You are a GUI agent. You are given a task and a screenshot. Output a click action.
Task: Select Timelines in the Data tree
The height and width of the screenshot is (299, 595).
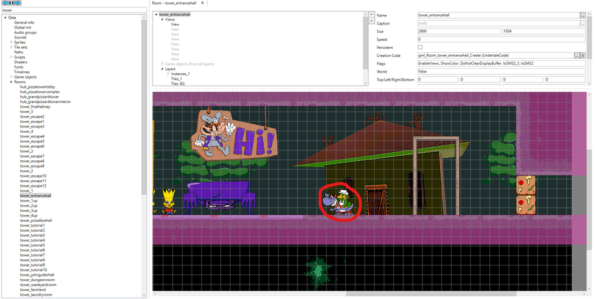[x=22, y=72]
